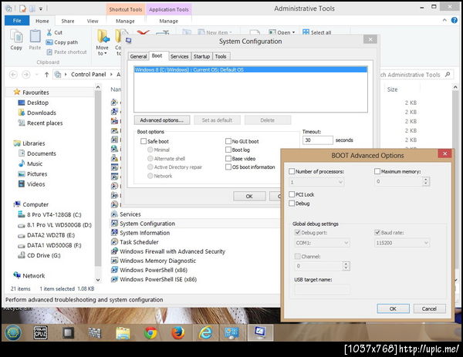Open Internet Explorer from the taskbar

click(x=205, y=333)
